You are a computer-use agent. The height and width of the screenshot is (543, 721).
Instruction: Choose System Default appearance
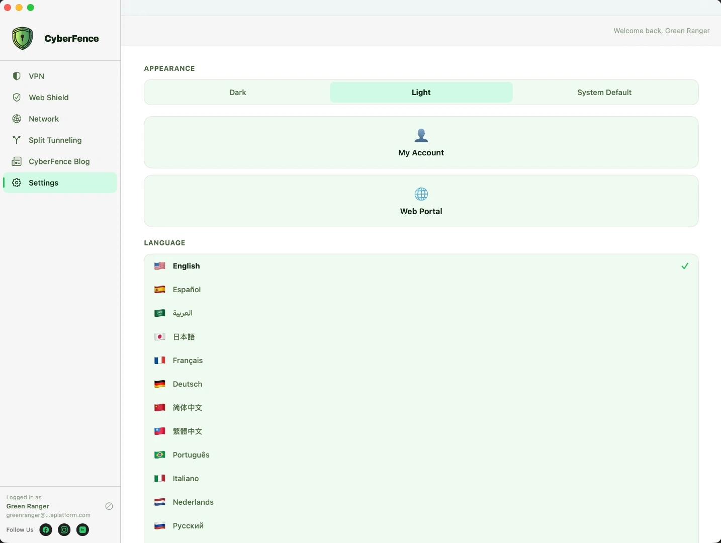click(604, 93)
